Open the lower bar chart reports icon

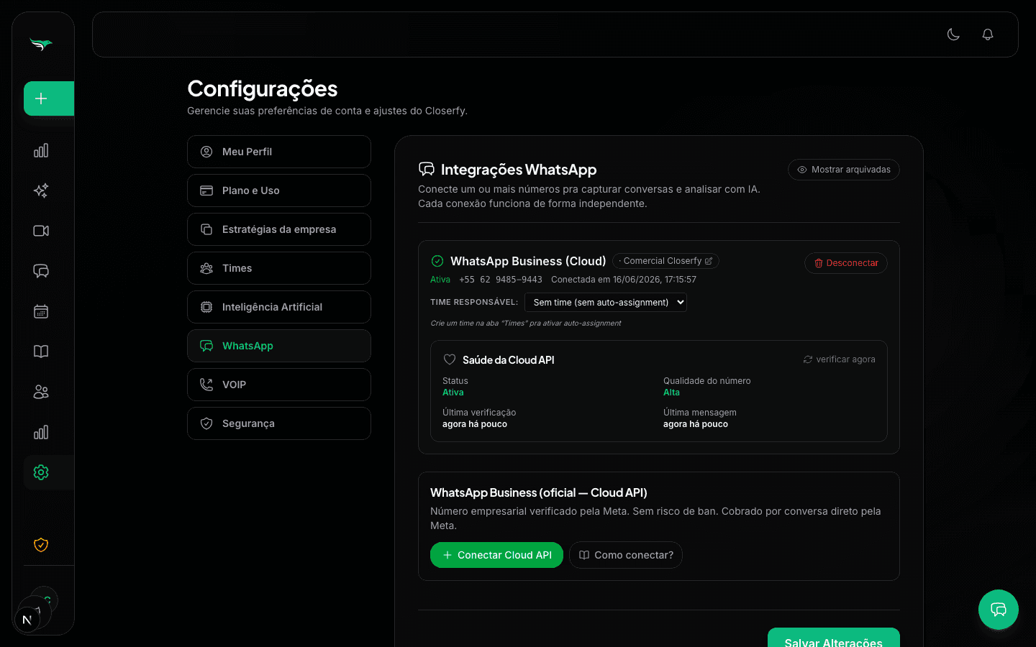click(41, 432)
